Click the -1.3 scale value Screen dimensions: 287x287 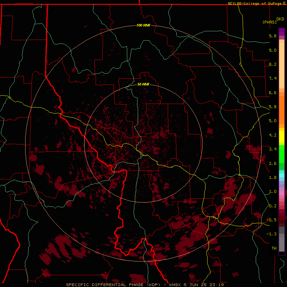(271, 234)
